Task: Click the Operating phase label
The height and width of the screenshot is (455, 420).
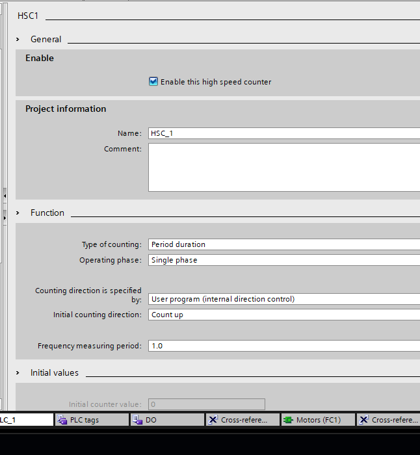Action: 111,260
